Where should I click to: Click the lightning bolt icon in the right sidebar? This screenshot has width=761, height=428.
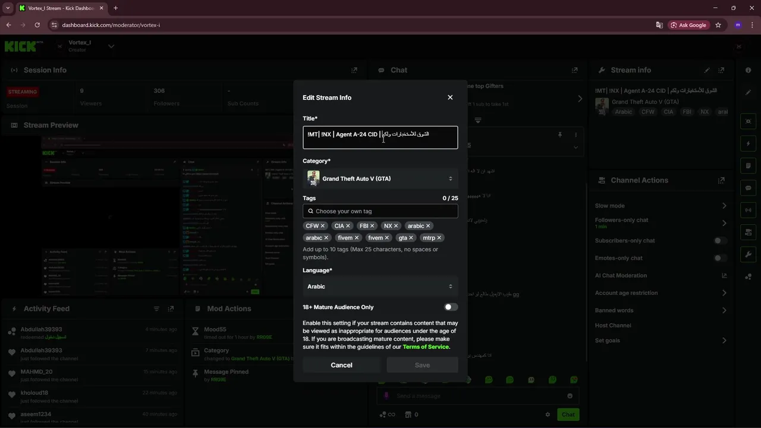748,144
